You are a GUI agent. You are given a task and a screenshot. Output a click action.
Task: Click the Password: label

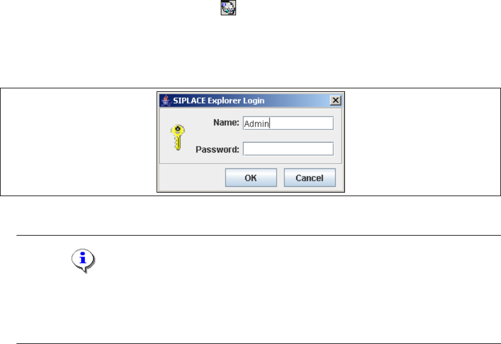click(217, 149)
